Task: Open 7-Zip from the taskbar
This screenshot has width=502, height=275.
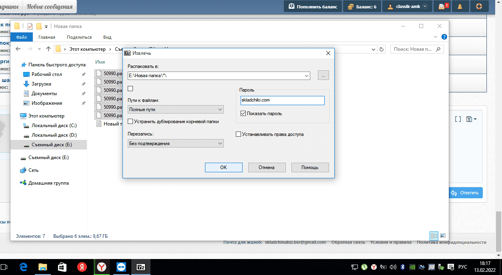Action: (x=141, y=267)
